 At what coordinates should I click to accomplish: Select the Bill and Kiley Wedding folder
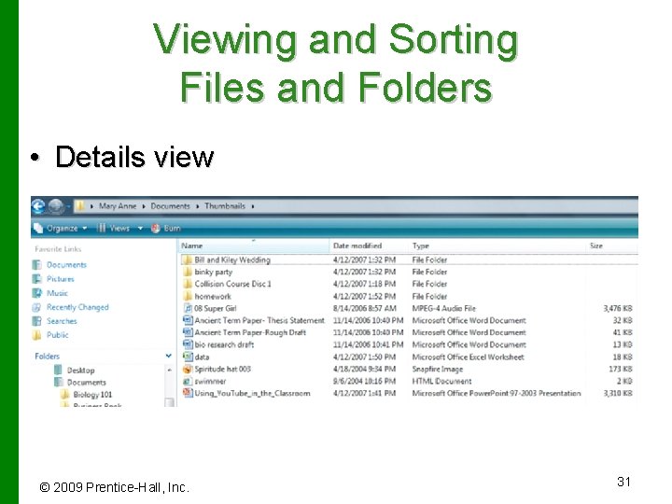232,259
